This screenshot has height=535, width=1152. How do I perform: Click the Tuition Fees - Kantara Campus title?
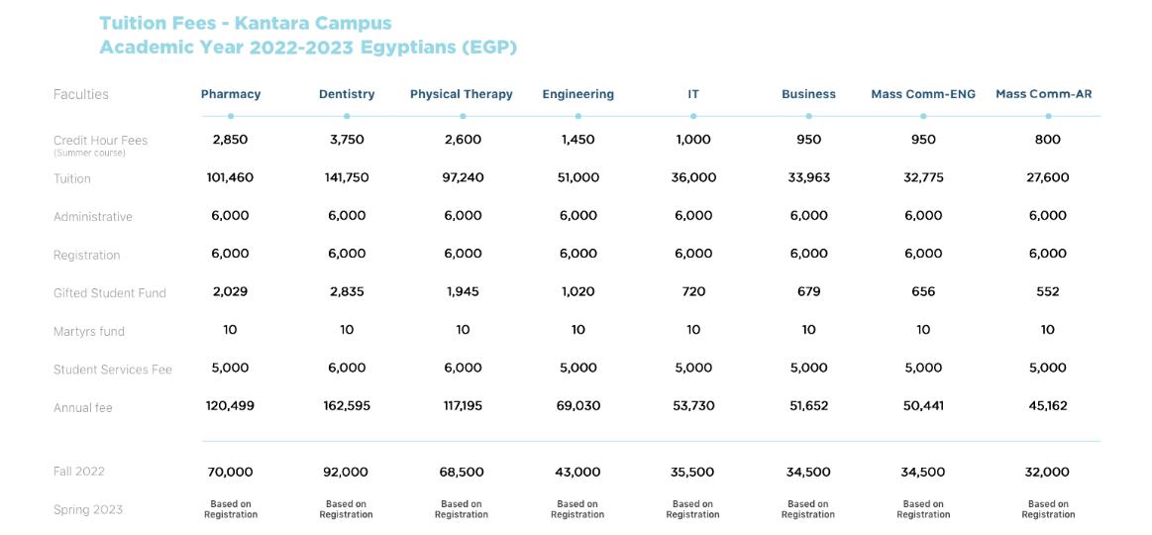[x=246, y=23]
